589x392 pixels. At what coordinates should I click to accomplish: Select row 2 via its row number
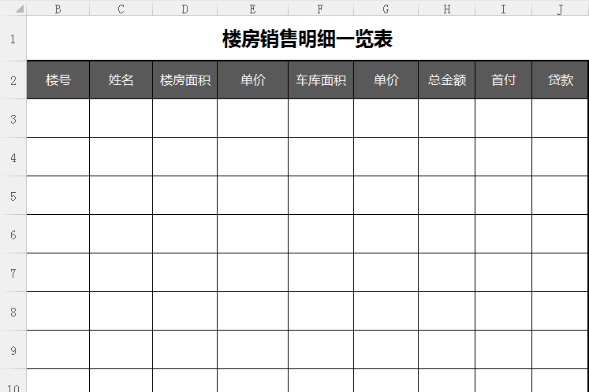coord(13,80)
